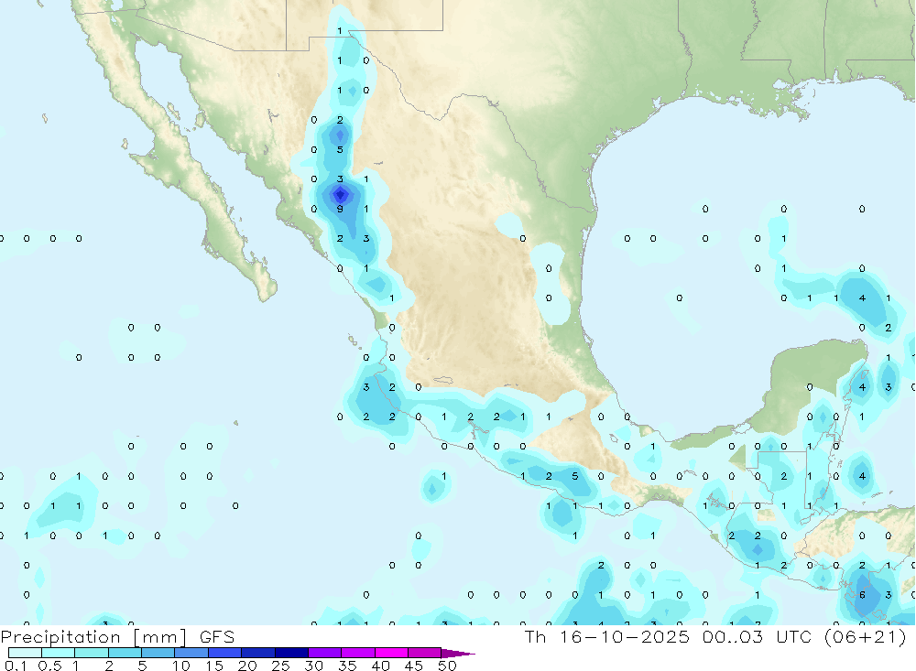Image resolution: width=916 pixels, height=671 pixels.
Task: Click the '(06+21)' forecast offset text
Action: pos(866,636)
